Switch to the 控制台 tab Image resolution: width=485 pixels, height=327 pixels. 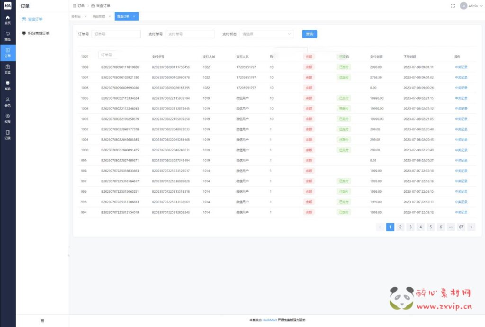(x=76, y=17)
